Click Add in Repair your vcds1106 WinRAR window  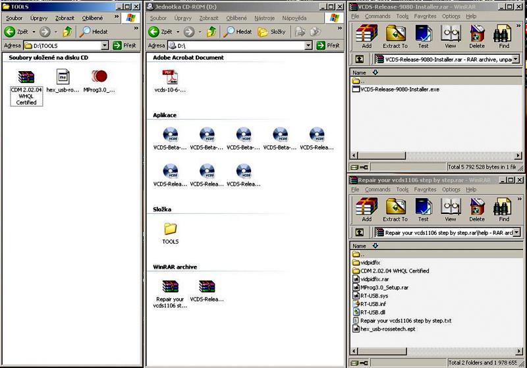pyautogui.click(x=367, y=210)
